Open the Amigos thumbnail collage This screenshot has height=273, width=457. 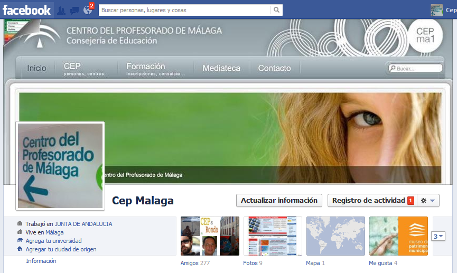point(210,236)
